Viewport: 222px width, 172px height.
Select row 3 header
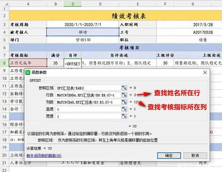[x=5, y=25]
